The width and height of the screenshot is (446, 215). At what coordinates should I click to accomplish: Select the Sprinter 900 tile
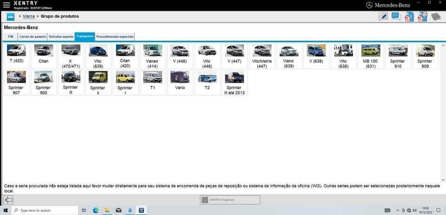(44, 83)
